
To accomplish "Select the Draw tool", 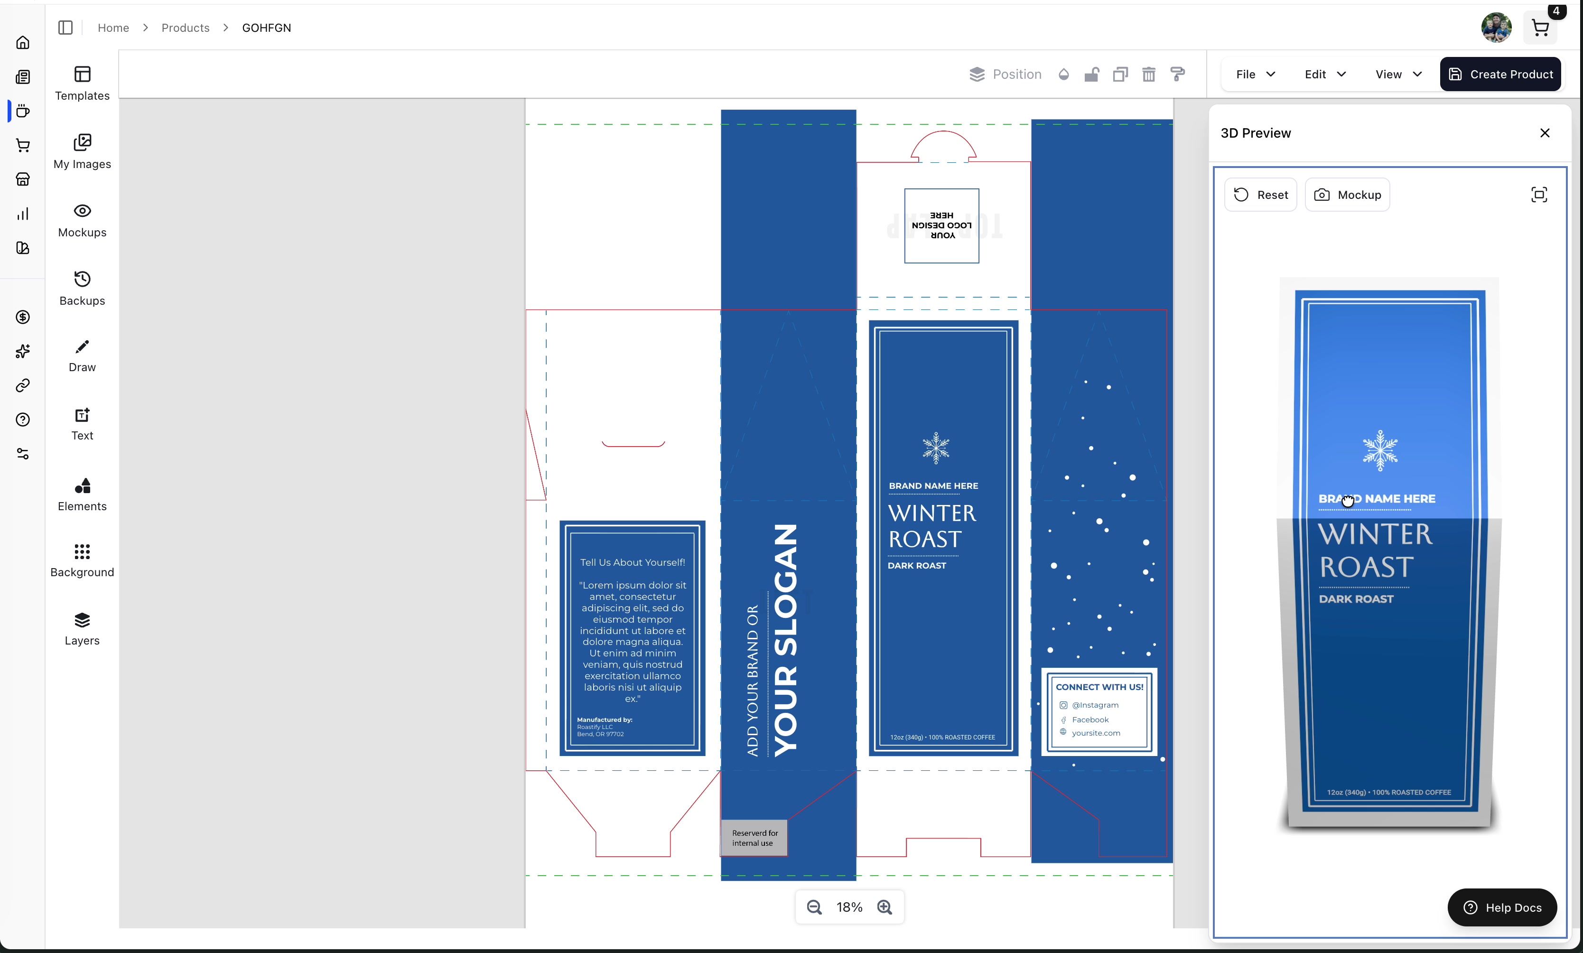I will click(82, 356).
